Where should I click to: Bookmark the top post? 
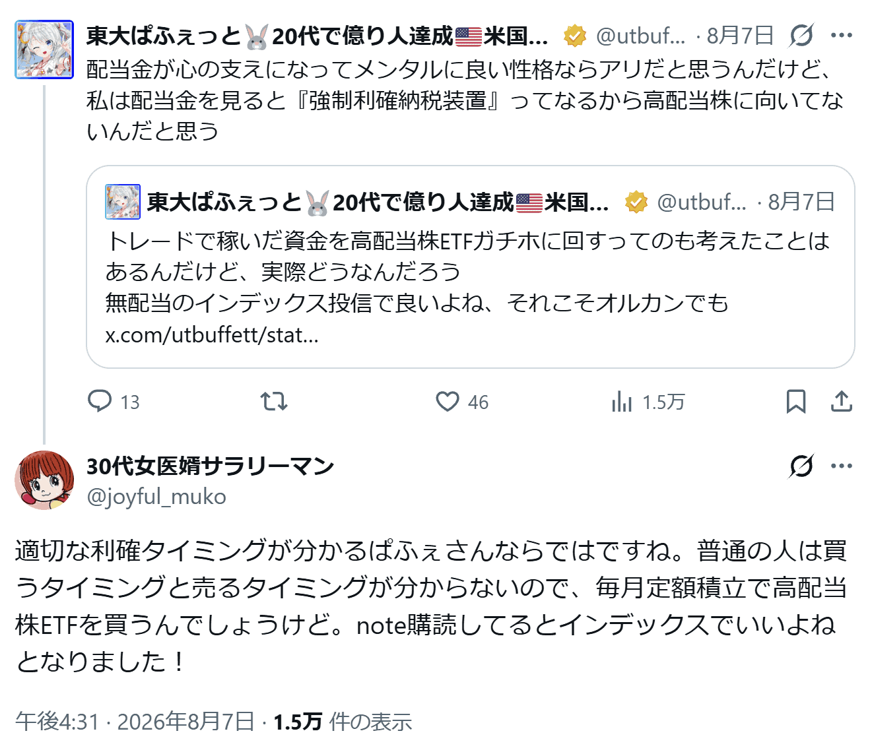(x=796, y=401)
